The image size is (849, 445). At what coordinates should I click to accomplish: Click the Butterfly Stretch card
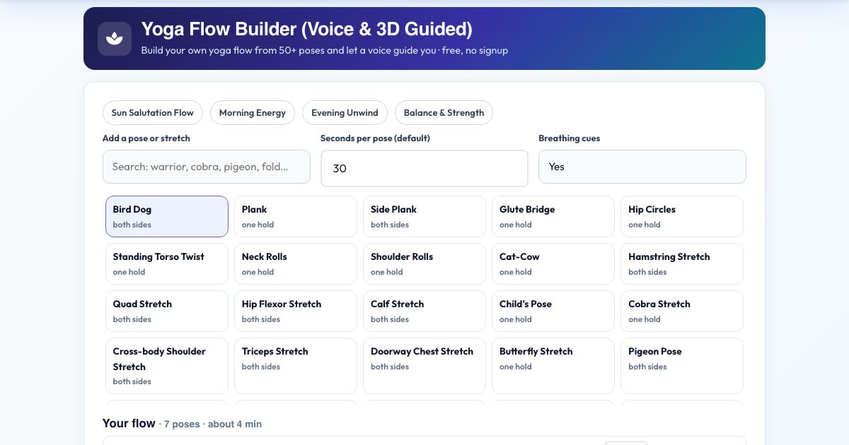pos(553,366)
